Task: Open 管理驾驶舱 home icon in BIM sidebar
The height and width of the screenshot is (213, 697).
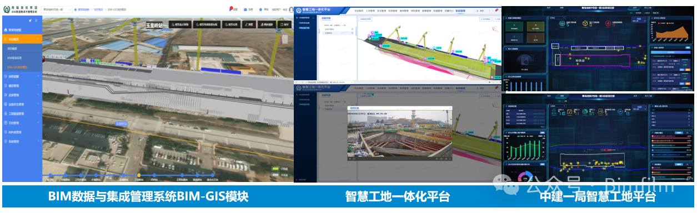Action: click(x=6, y=30)
